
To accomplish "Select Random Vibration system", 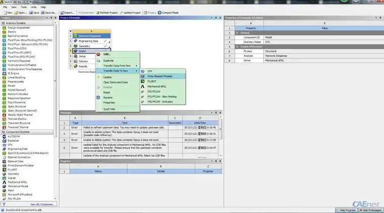I will point(18,94).
